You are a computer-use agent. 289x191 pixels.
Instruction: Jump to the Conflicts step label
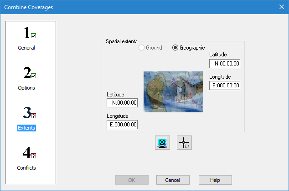[x=26, y=168]
